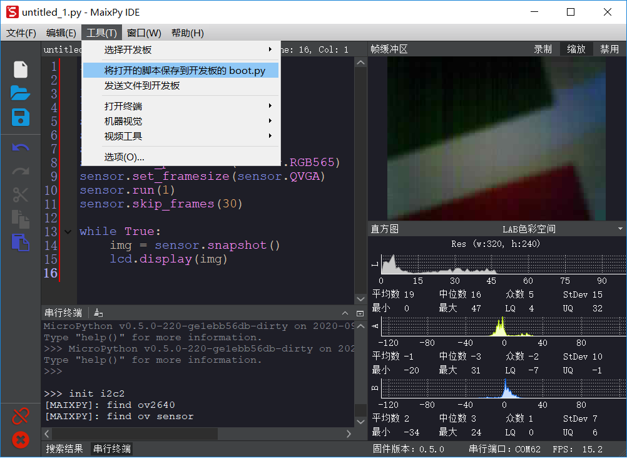Screen dimensions: 627x458
Task: Click terminal line find ov2640
Action: (x=110, y=405)
